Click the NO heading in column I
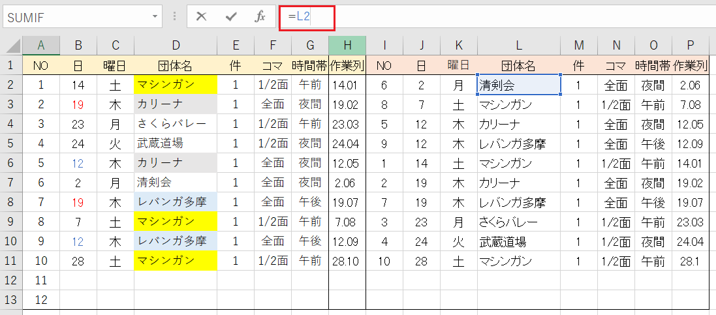The width and height of the screenshot is (716, 315). coord(384,66)
